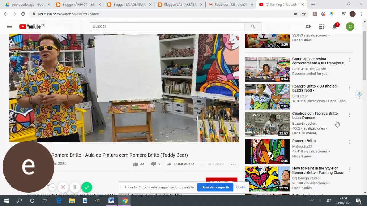The image size is (367, 206).
Task: Open the create video camera icon
Action: tap(309, 27)
